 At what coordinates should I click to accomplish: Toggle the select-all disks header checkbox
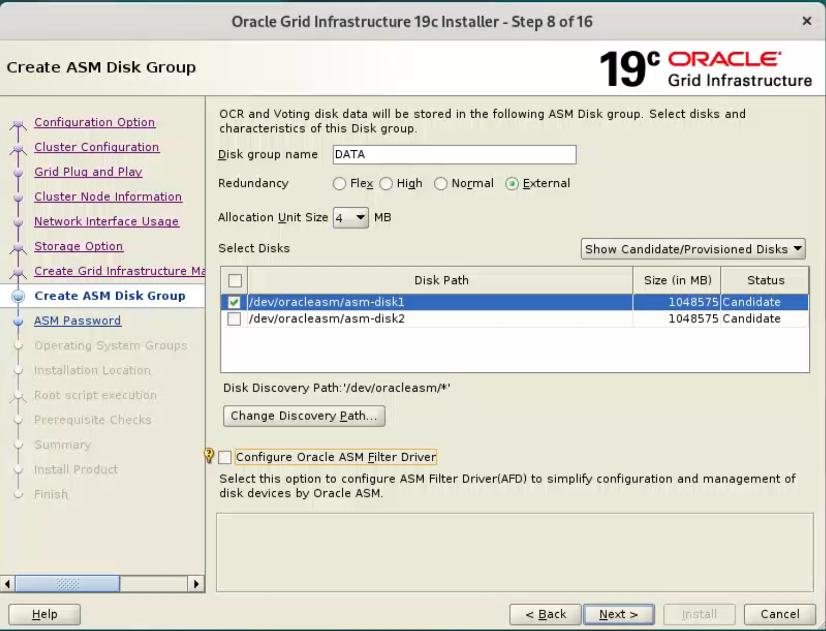[235, 281]
